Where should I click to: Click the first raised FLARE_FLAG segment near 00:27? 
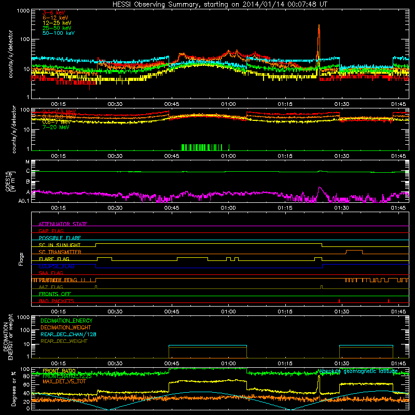[x=105, y=258]
